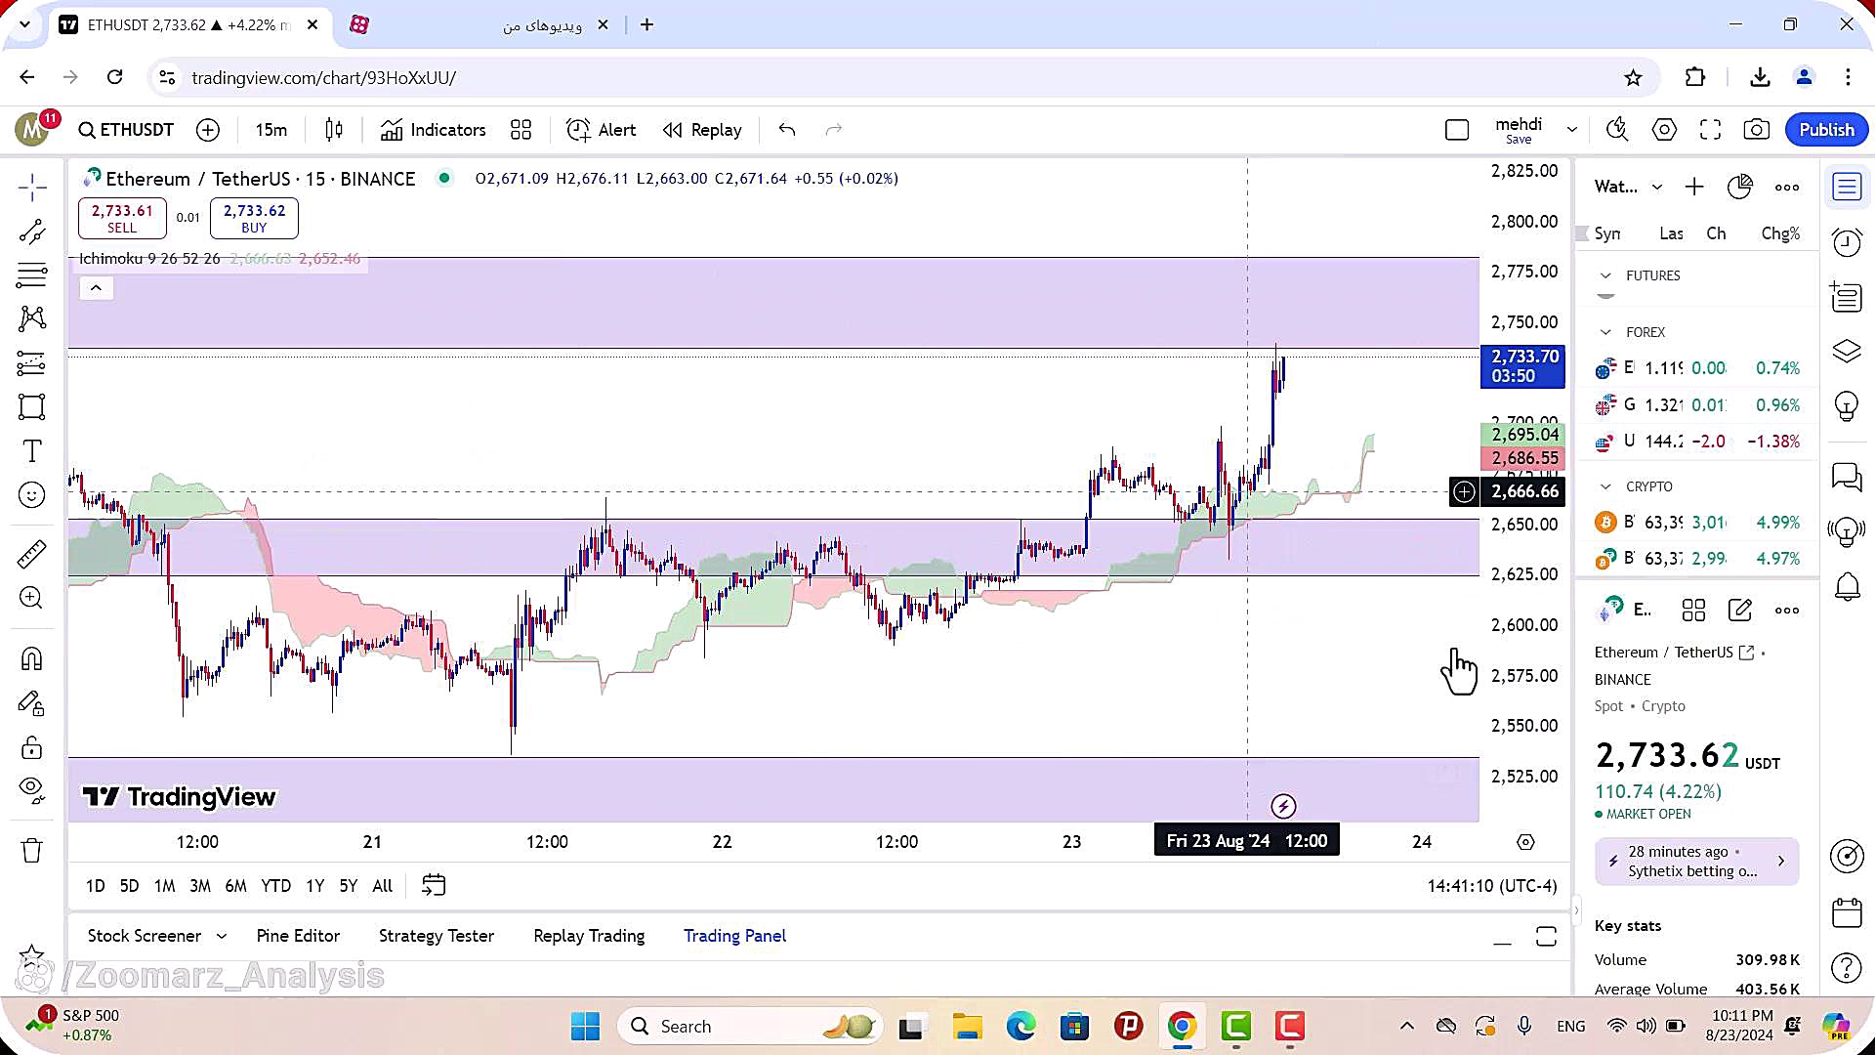The image size is (1875, 1055).
Task: Open the notifications bell panel
Action: click(x=1847, y=587)
